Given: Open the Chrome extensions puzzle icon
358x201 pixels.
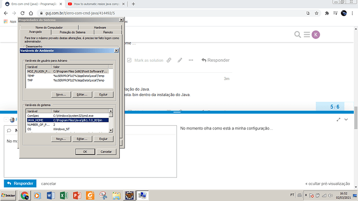Looking at the screenshot, I should point(327,14).
